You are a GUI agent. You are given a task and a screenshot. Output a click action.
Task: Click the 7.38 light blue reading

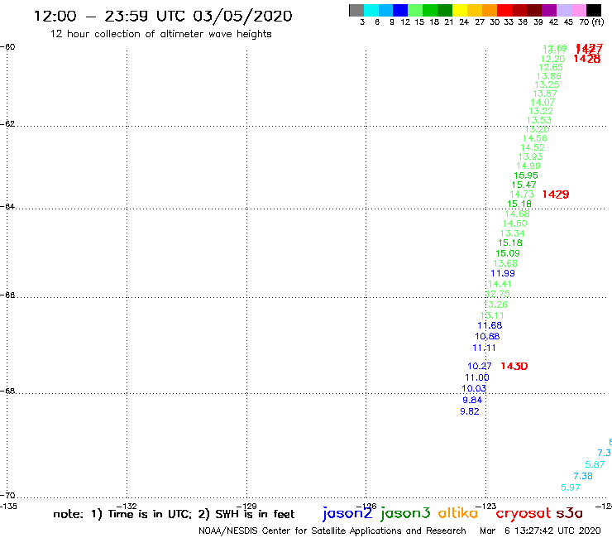(x=583, y=476)
